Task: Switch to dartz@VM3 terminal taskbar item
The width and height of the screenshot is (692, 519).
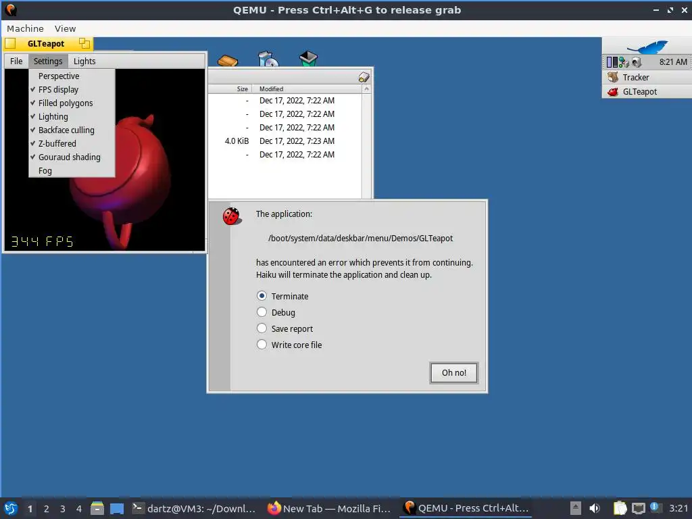Action: click(x=194, y=508)
